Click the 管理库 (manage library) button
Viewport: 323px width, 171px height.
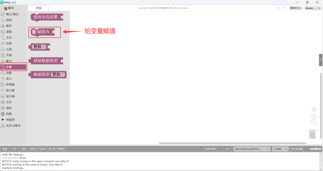click(61, 149)
